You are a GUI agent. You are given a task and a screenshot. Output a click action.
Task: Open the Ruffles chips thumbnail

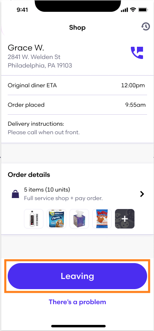(102, 219)
